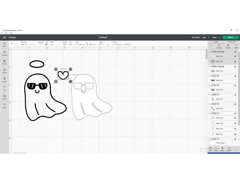
Task: Open the Operation Basic Cut dropdown
Action: [26, 44]
